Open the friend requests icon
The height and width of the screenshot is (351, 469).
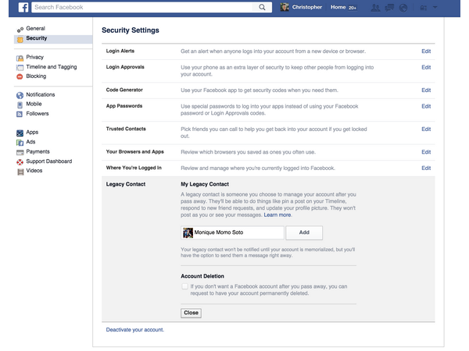pos(375,8)
